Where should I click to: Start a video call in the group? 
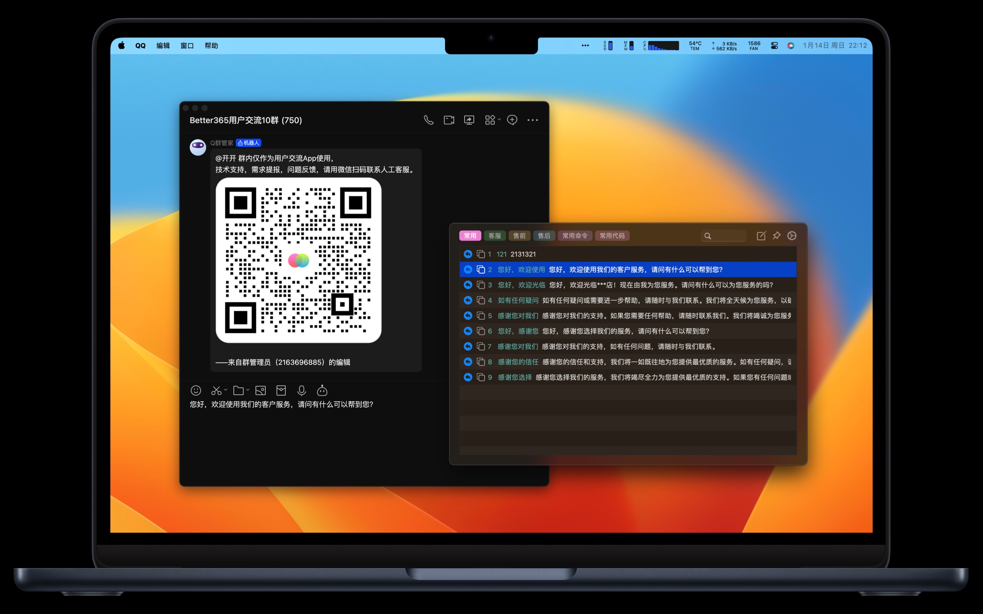tap(449, 120)
